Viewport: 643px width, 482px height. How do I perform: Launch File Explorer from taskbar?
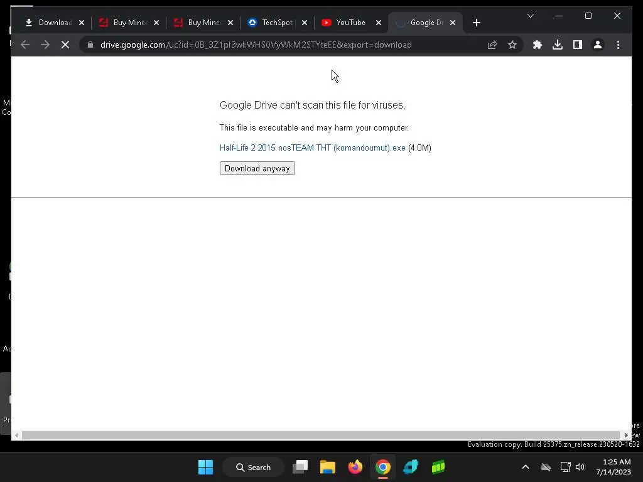(x=328, y=467)
